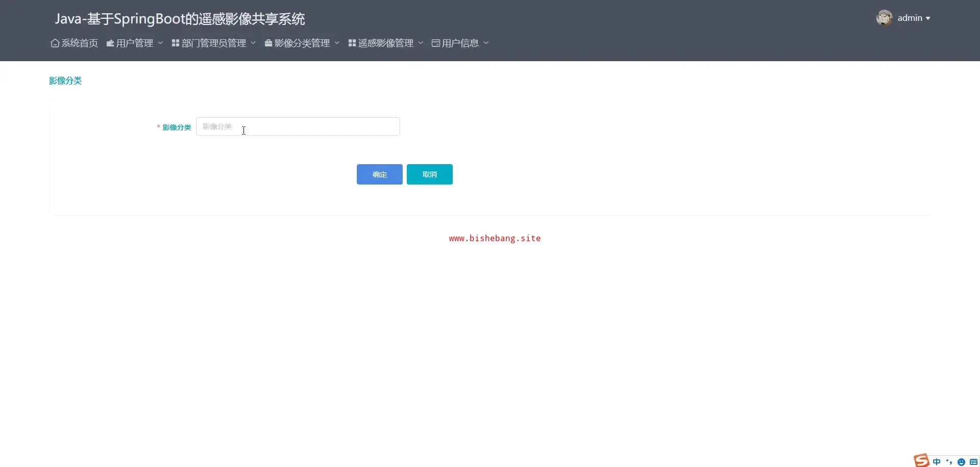Open the 遥感影像管理 menu item

pyautogui.click(x=386, y=43)
